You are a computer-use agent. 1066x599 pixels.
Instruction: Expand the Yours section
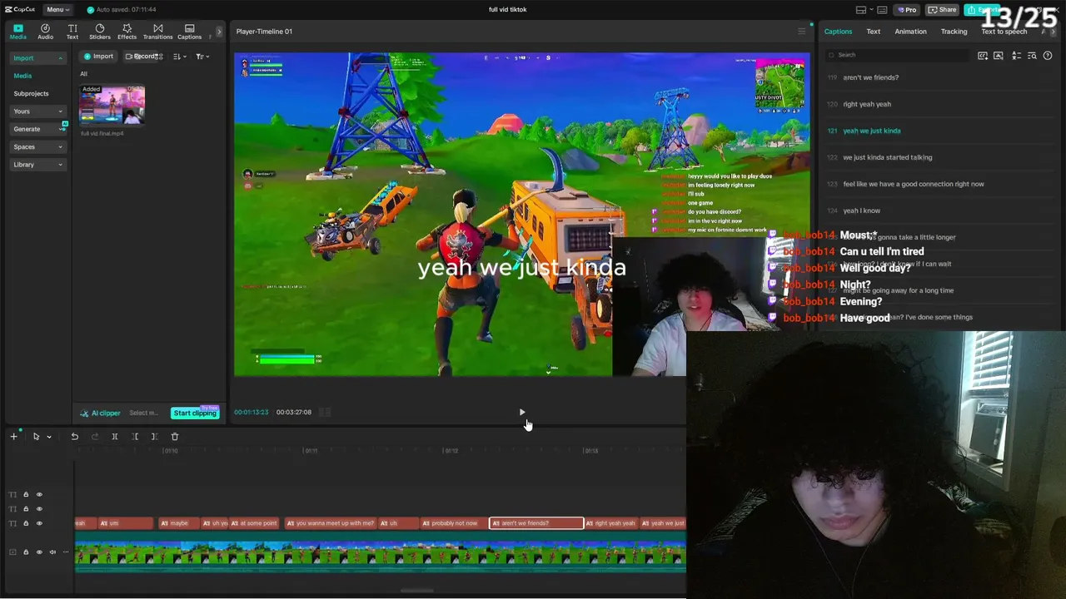pos(60,111)
